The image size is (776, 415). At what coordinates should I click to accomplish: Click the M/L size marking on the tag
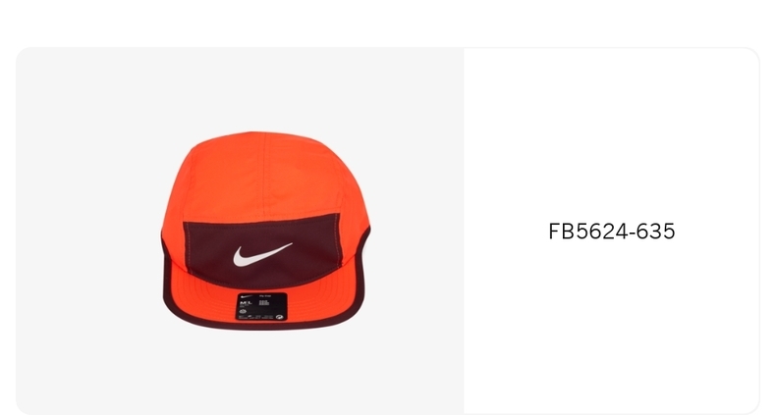coord(246,302)
